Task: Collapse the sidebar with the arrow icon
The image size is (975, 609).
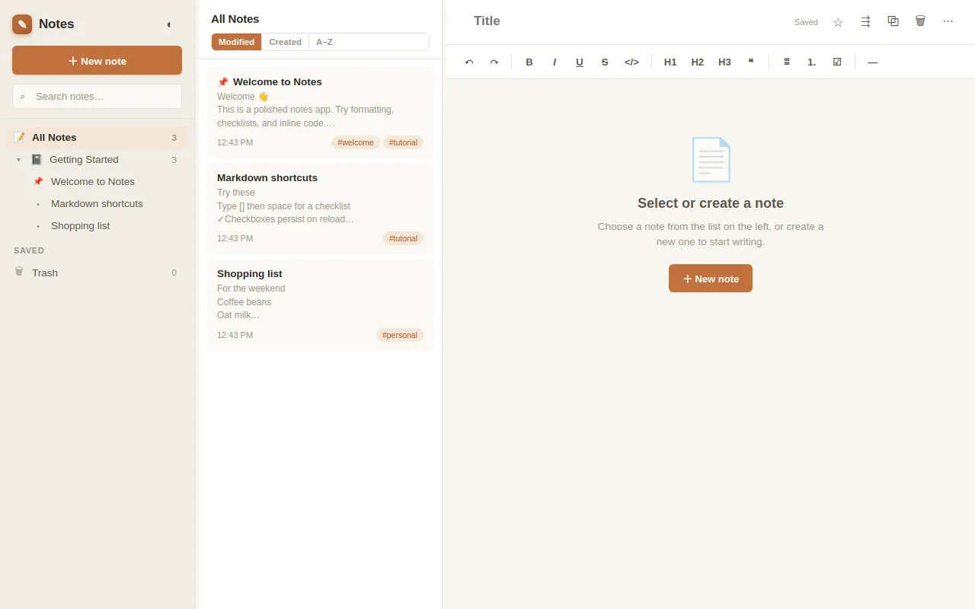Action: pyautogui.click(x=169, y=24)
